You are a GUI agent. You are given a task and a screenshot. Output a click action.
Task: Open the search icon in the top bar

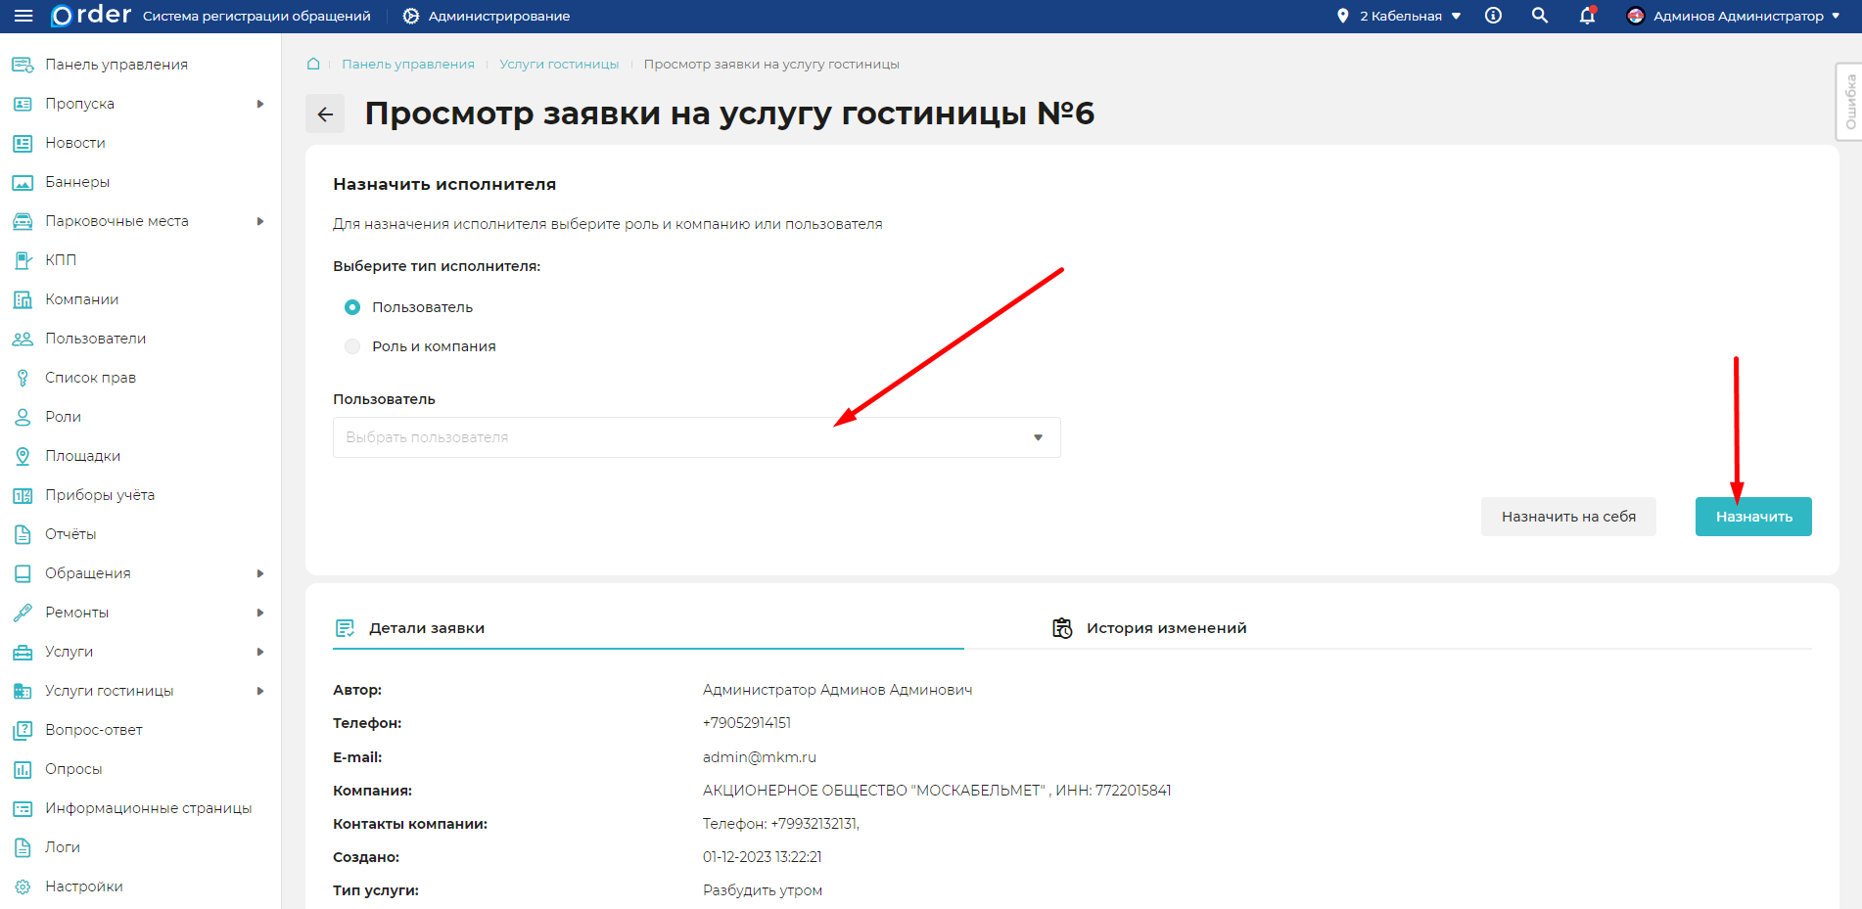click(1539, 16)
